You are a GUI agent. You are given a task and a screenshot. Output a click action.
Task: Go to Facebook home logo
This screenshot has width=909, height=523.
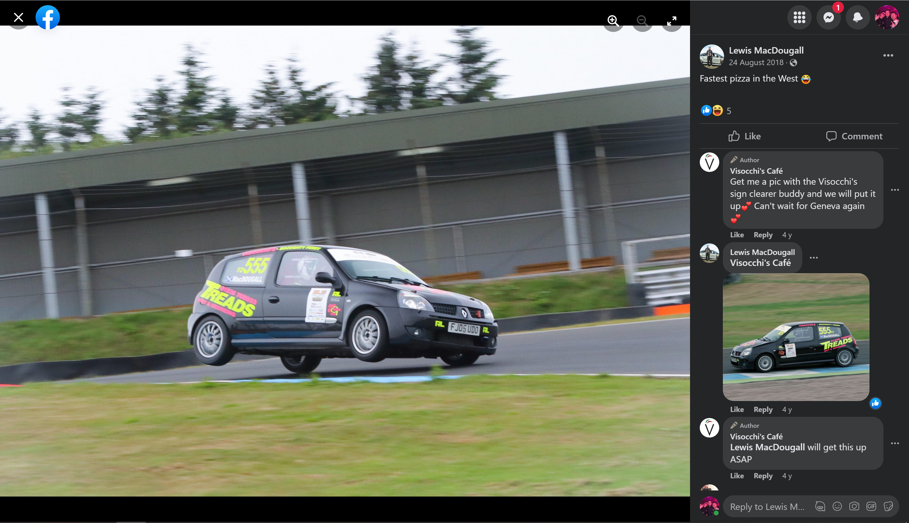pyautogui.click(x=48, y=17)
